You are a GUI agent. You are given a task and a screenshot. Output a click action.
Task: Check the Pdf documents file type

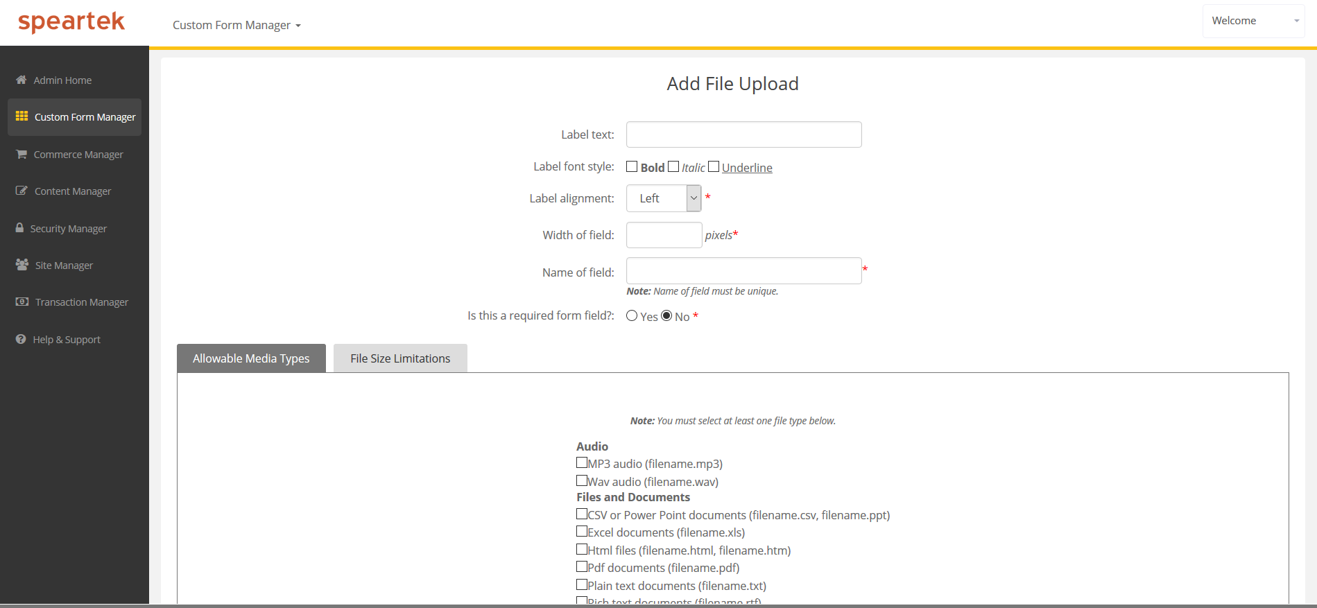coord(582,566)
